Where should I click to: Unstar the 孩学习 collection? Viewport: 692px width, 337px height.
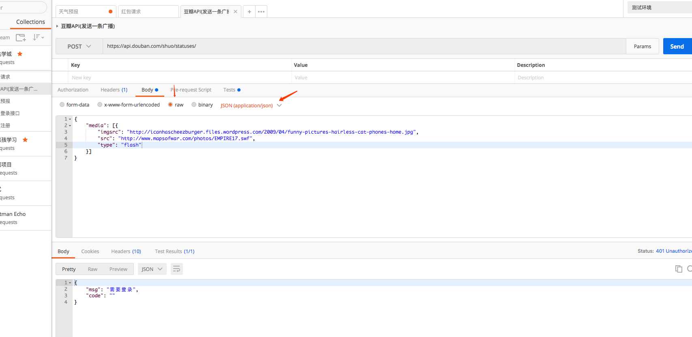pos(25,140)
